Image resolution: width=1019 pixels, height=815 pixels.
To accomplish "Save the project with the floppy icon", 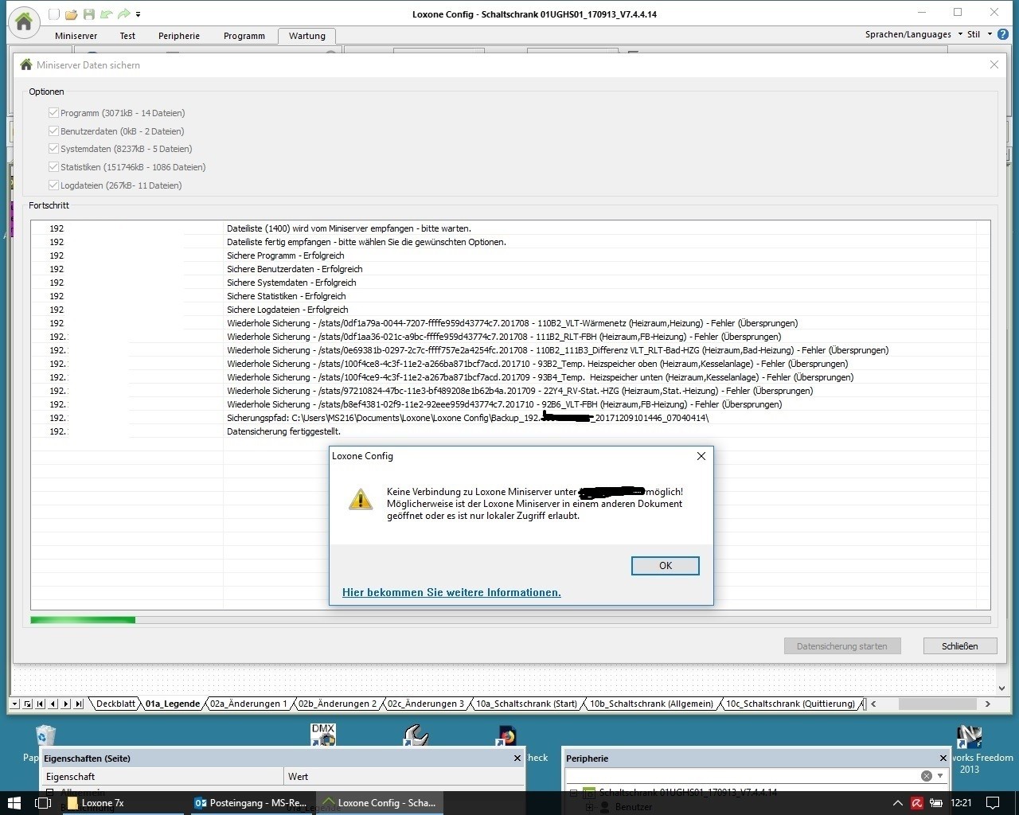I will click(x=88, y=14).
